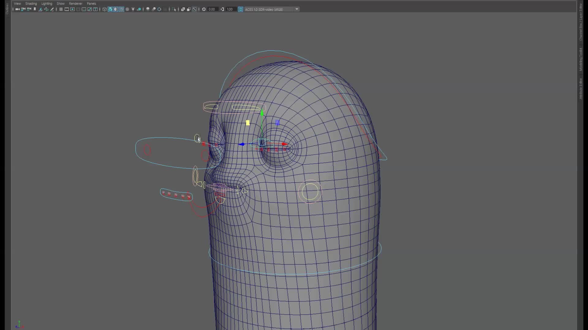The width and height of the screenshot is (588, 330).
Task: Activate Smooth Shaded display icon
Action: (x=110, y=9)
